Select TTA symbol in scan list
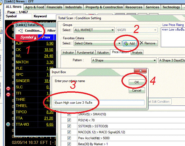185x146 pixels. (x=19, y=118)
